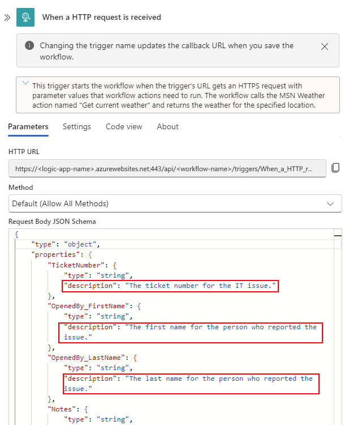Screen dimensions: 345x425
Task: Open the Method dropdown
Action: (175, 203)
